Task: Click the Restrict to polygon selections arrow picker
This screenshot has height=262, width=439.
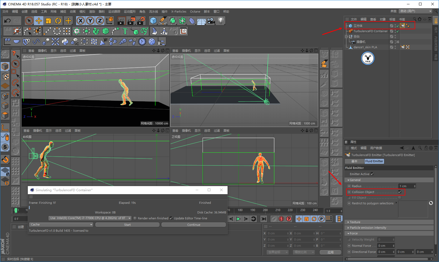Action: [x=431, y=203]
